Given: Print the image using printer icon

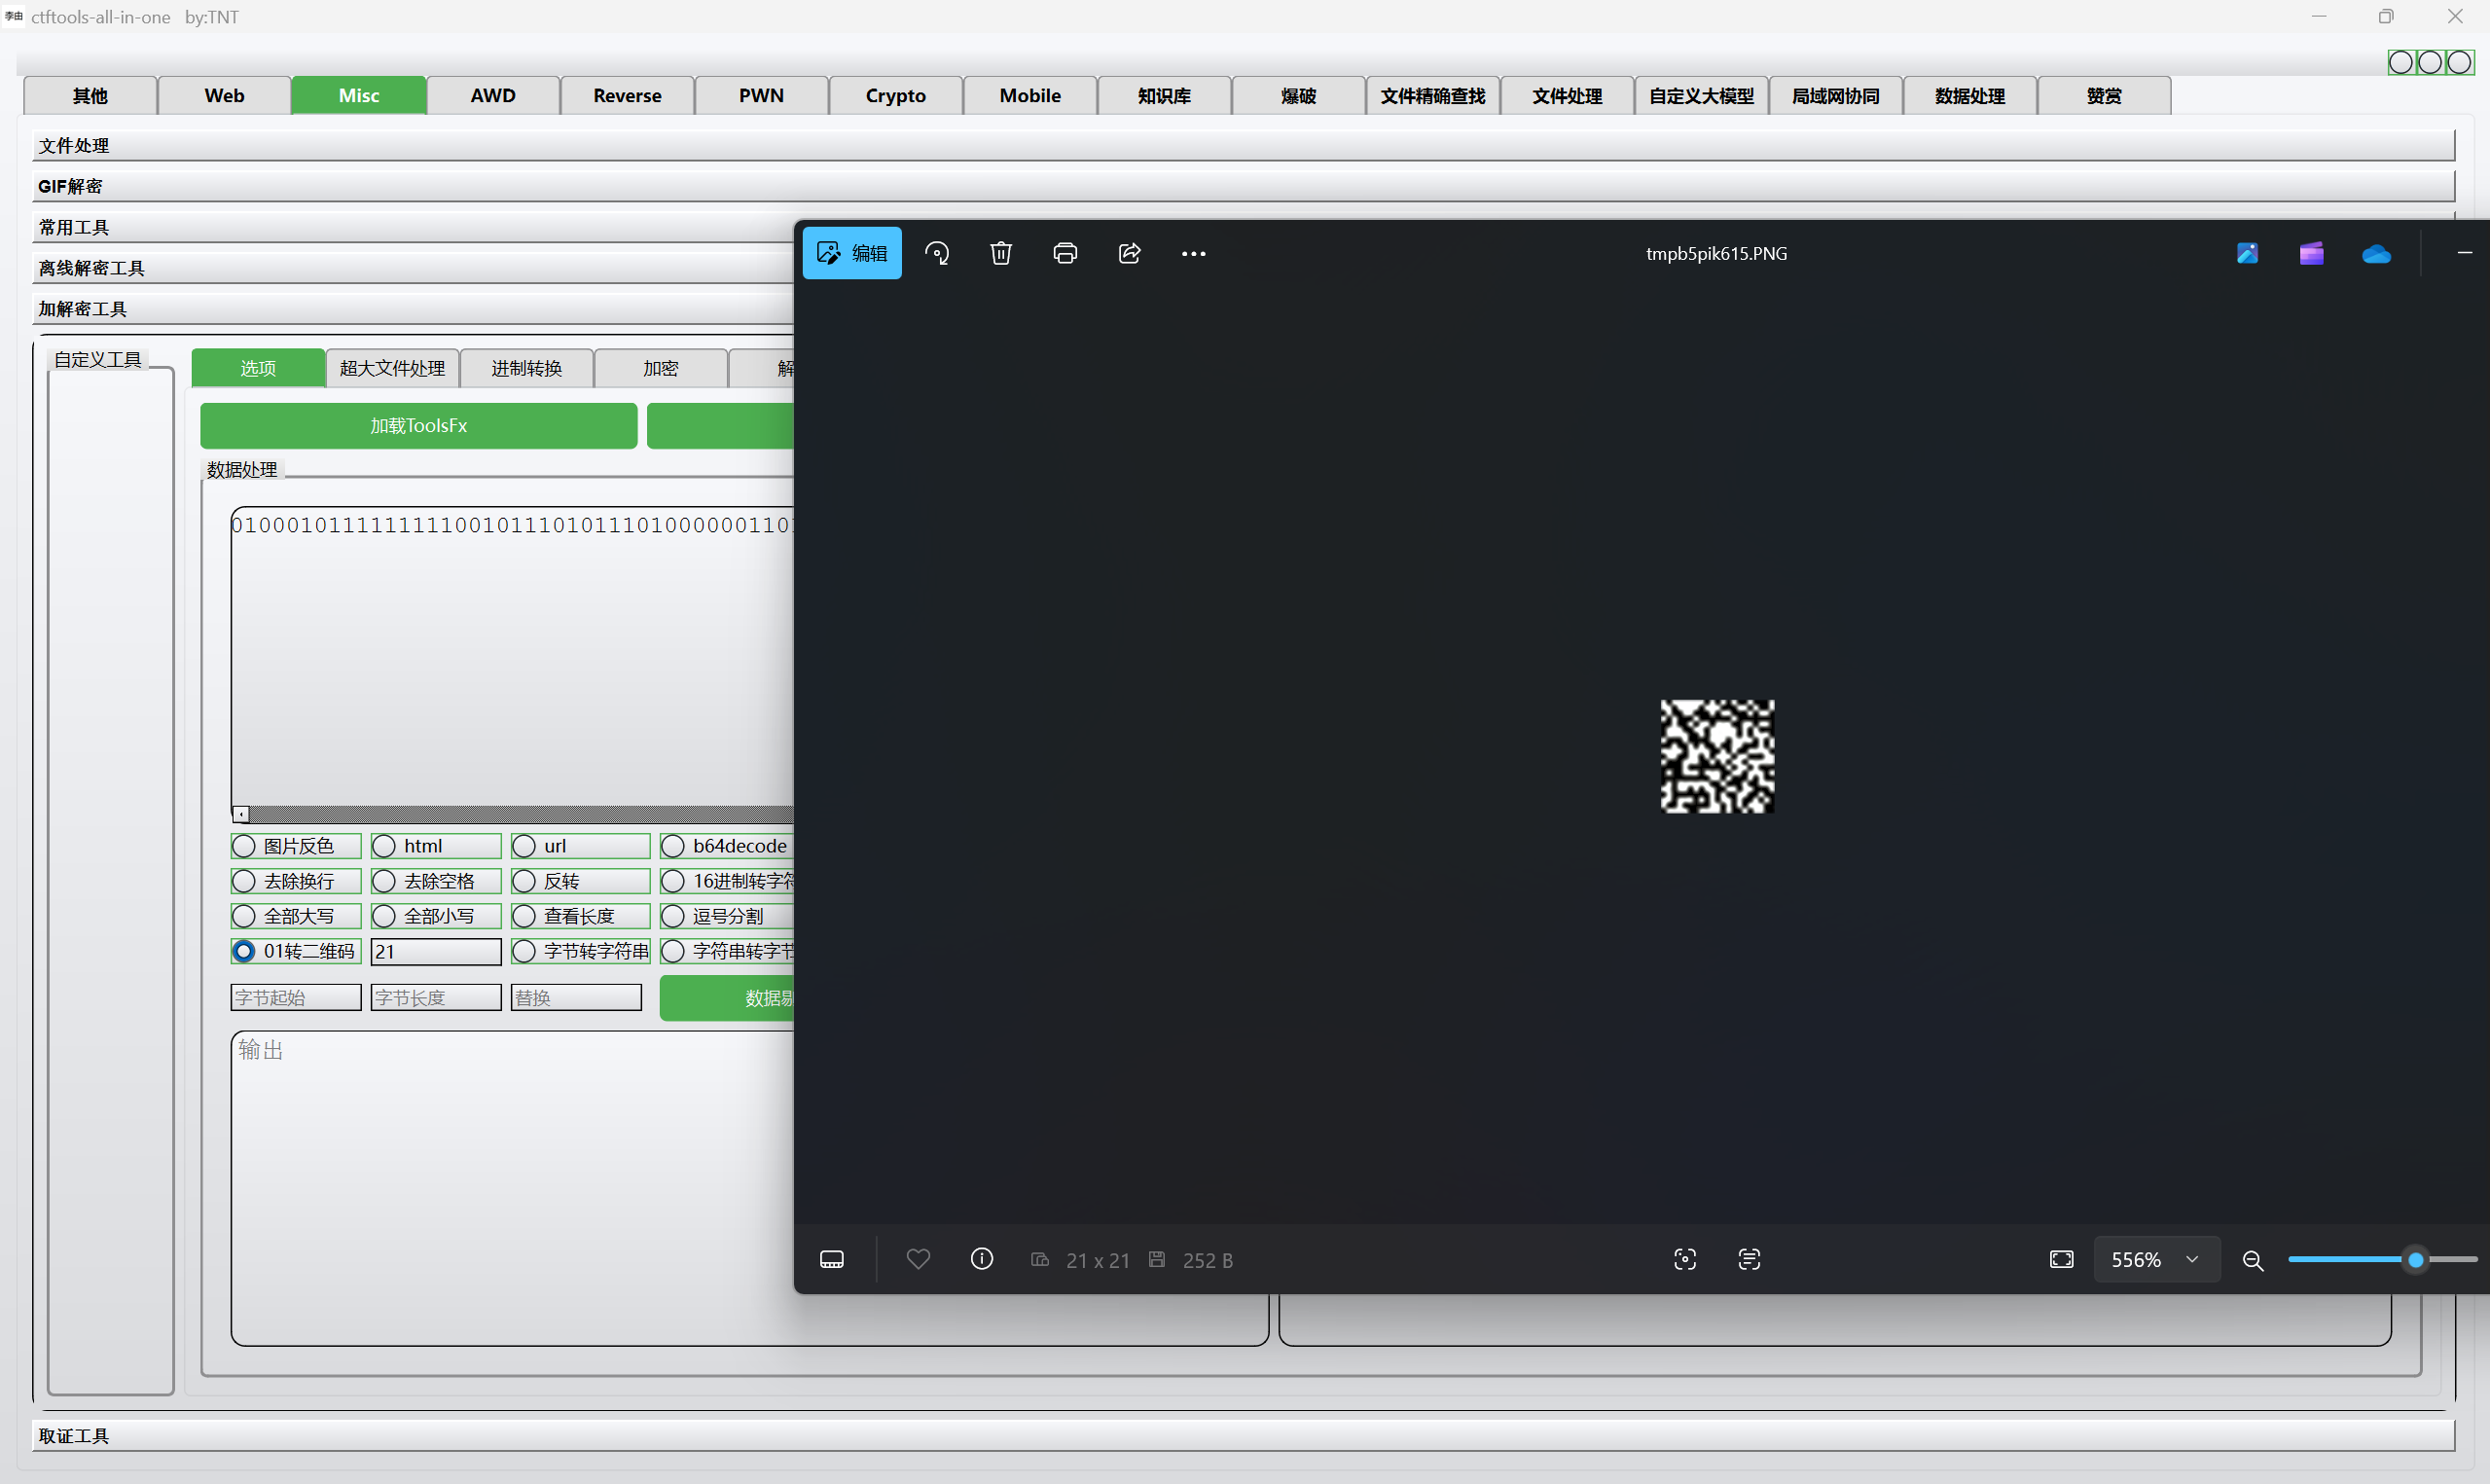Looking at the screenshot, I should 1065,253.
